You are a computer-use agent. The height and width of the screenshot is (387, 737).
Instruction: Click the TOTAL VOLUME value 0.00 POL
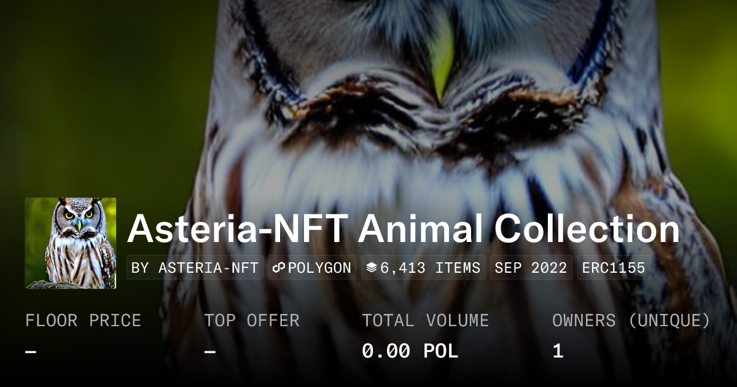pyautogui.click(x=410, y=351)
